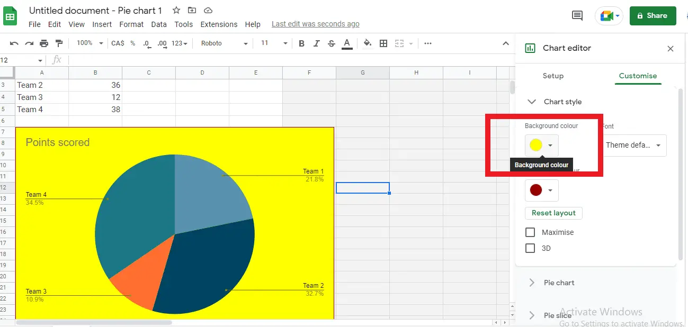Image resolution: width=688 pixels, height=327 pixels.
Task: Toggle bold formatting
Action: click(301, 43)
